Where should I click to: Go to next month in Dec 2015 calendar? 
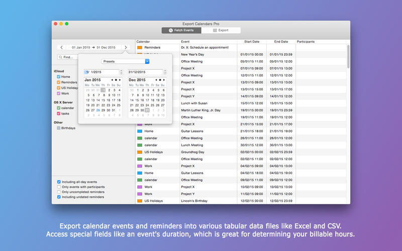pyautogui.click(x=164, y=80)
